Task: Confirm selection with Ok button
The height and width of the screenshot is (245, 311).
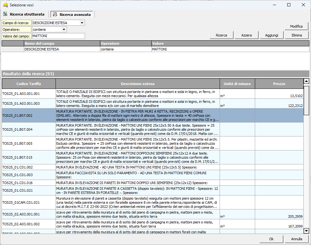Action: [271, 239]
